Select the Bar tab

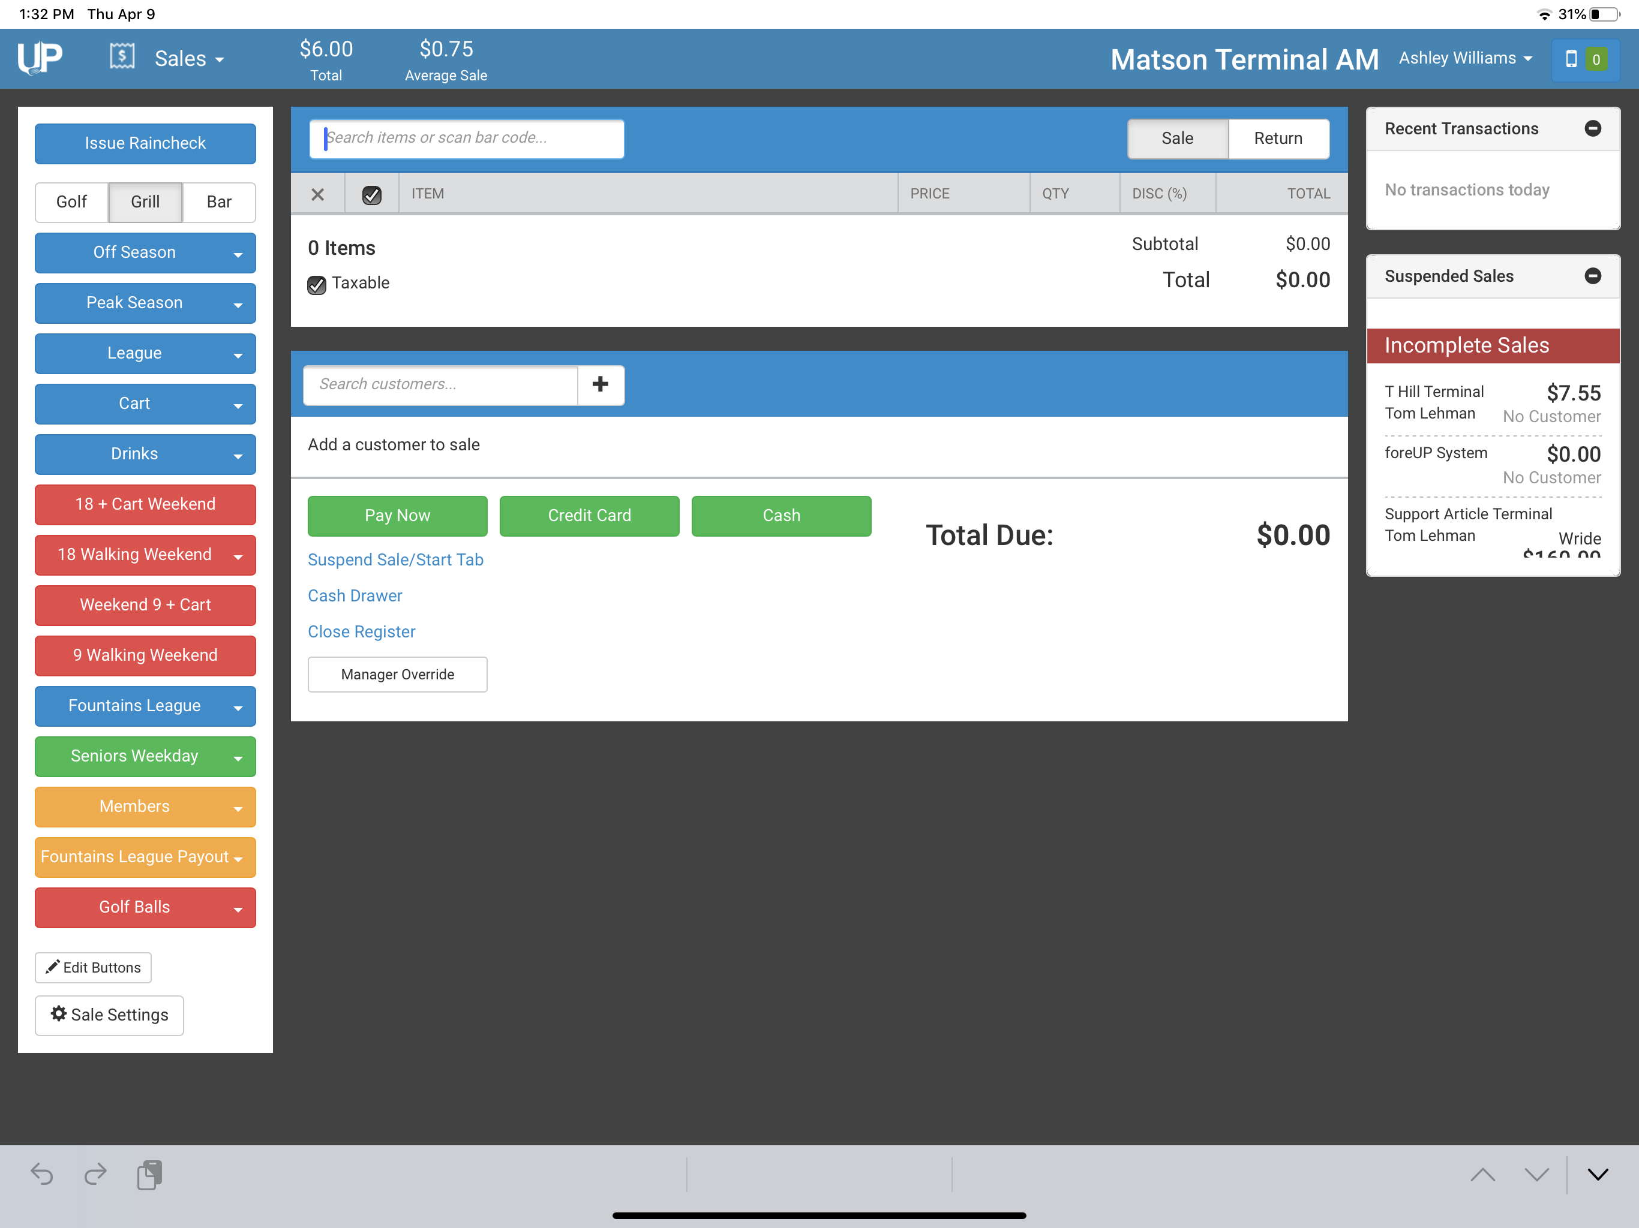tap(218, 202)
